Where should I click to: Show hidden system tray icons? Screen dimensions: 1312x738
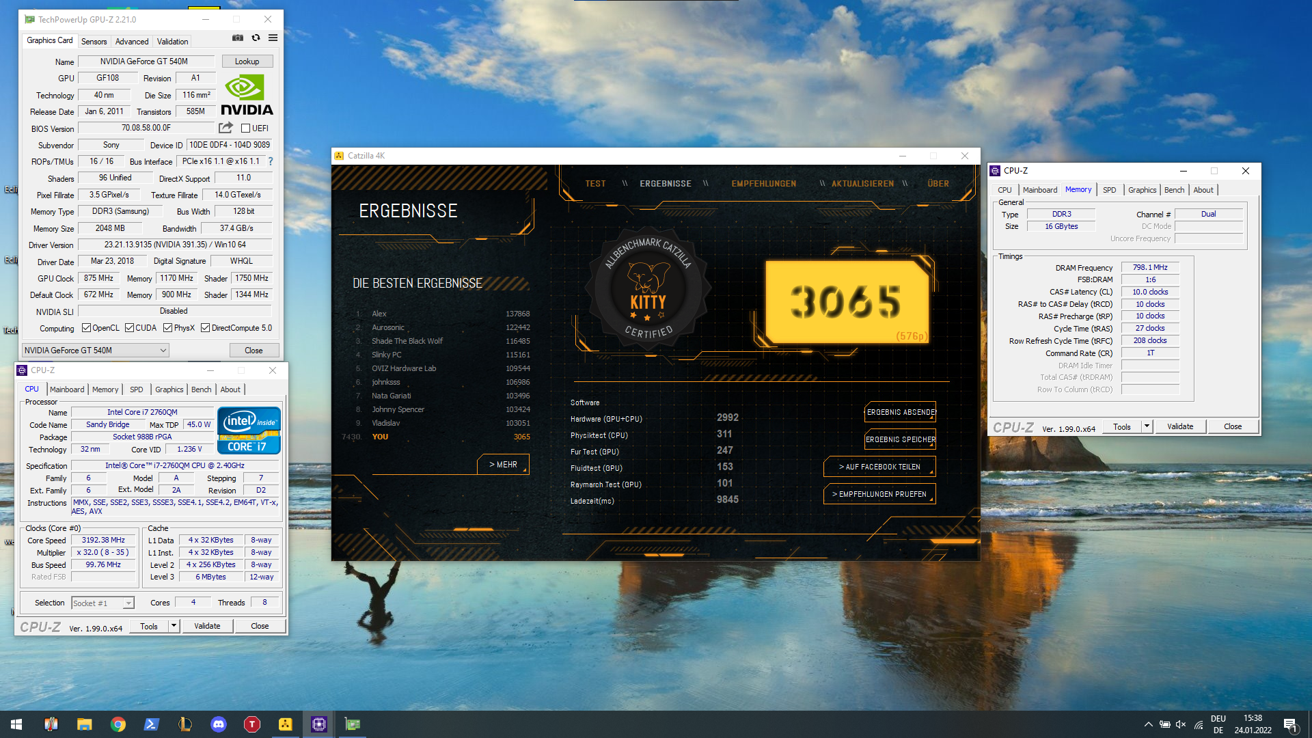click(x=1148, y=724)
